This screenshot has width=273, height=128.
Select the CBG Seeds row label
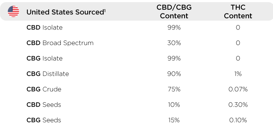44,120
